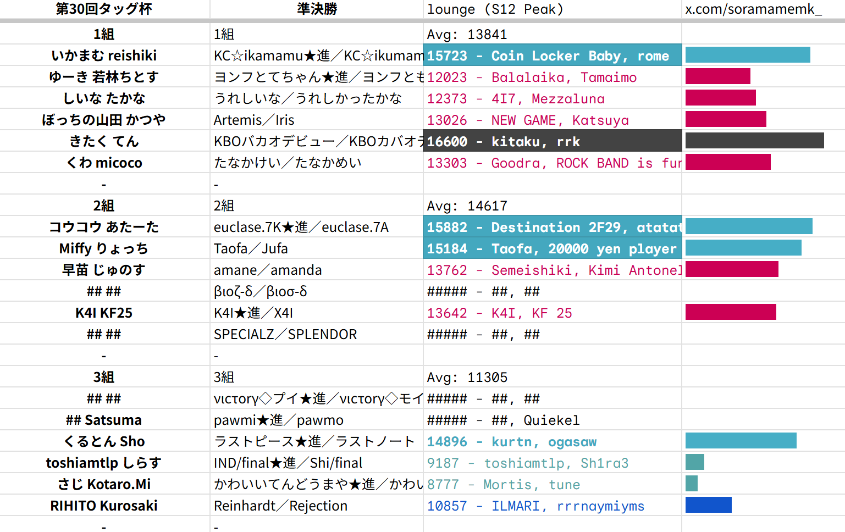This screenshot has height=532, width=845.
Task: Select the 13303 - Goodra cell
Action: coord(553,163)
